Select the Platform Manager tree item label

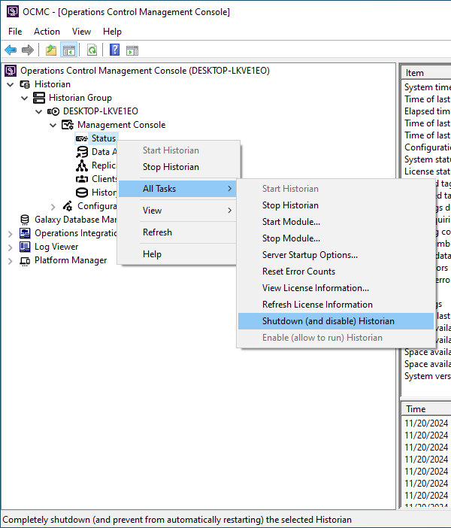(x=71, y=260)
